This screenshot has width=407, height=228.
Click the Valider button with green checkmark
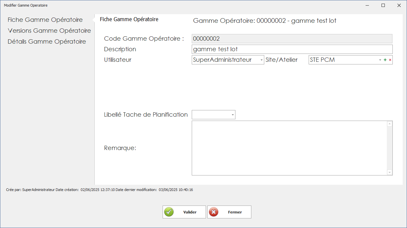click(184, 212)
